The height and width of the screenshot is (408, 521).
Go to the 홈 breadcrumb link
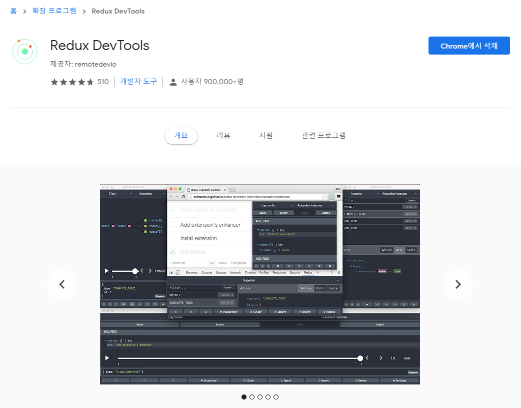13,11
